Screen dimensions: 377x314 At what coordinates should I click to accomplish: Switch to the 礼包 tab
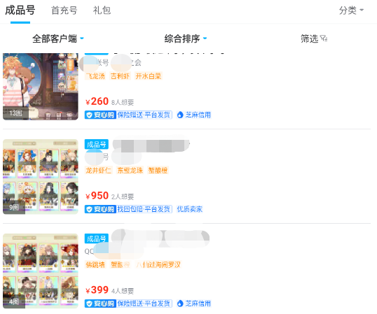coord(102,10)
